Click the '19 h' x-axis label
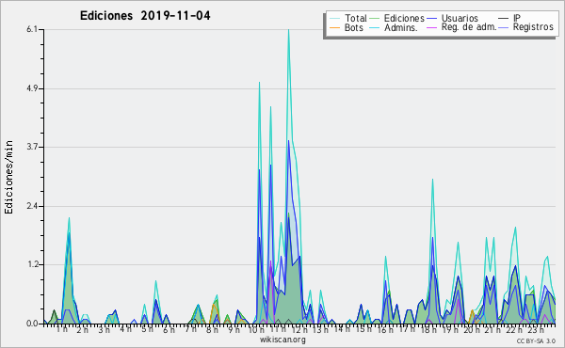565x348 pixels. pyautogui.click(x=450, y=329)
